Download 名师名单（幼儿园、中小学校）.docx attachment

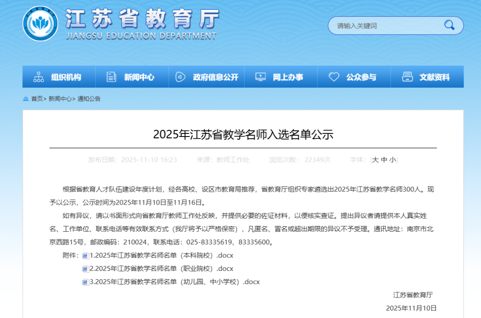click(x=175, y=282)
